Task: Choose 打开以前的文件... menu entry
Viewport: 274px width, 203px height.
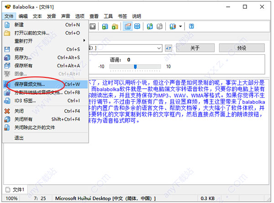Action: tap(45, 33)
